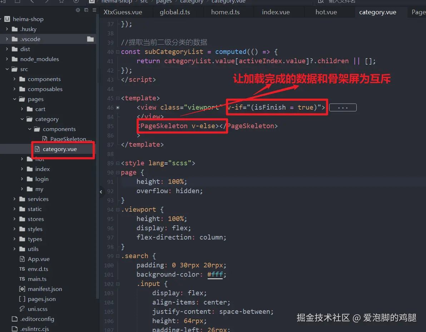The image size is (426, 332).
Task: Click the open folder icon beside src
Action: pos(15,69)
